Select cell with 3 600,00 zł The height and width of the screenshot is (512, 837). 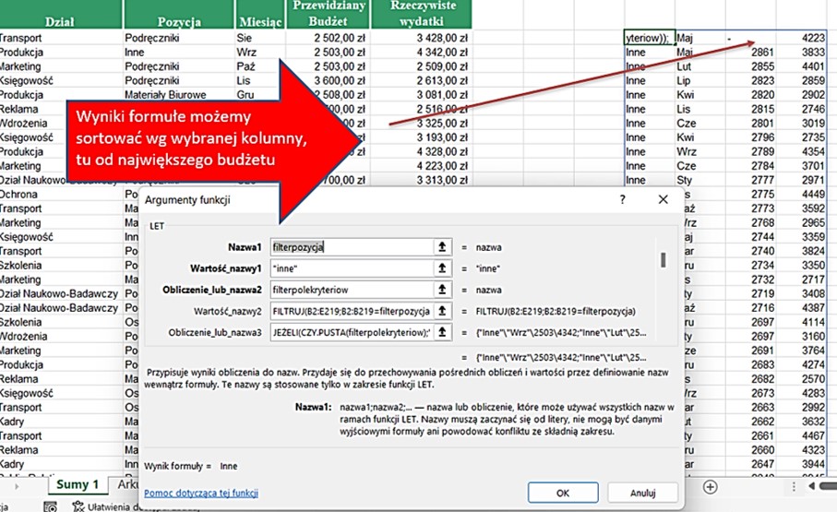point(328,80)
